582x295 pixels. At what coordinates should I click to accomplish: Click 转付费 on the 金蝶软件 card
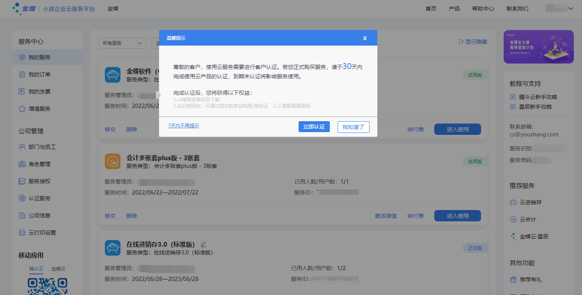click(416, 129)
